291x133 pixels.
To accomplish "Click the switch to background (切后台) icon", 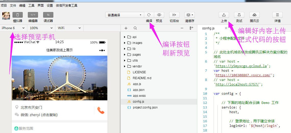I will point(174,15).
